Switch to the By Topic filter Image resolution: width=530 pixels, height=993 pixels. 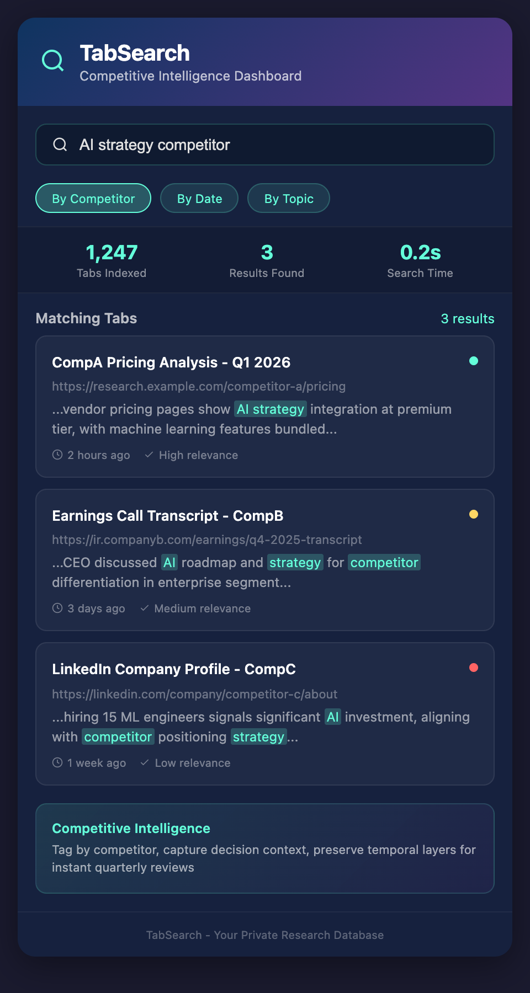[x=289, y=199]
